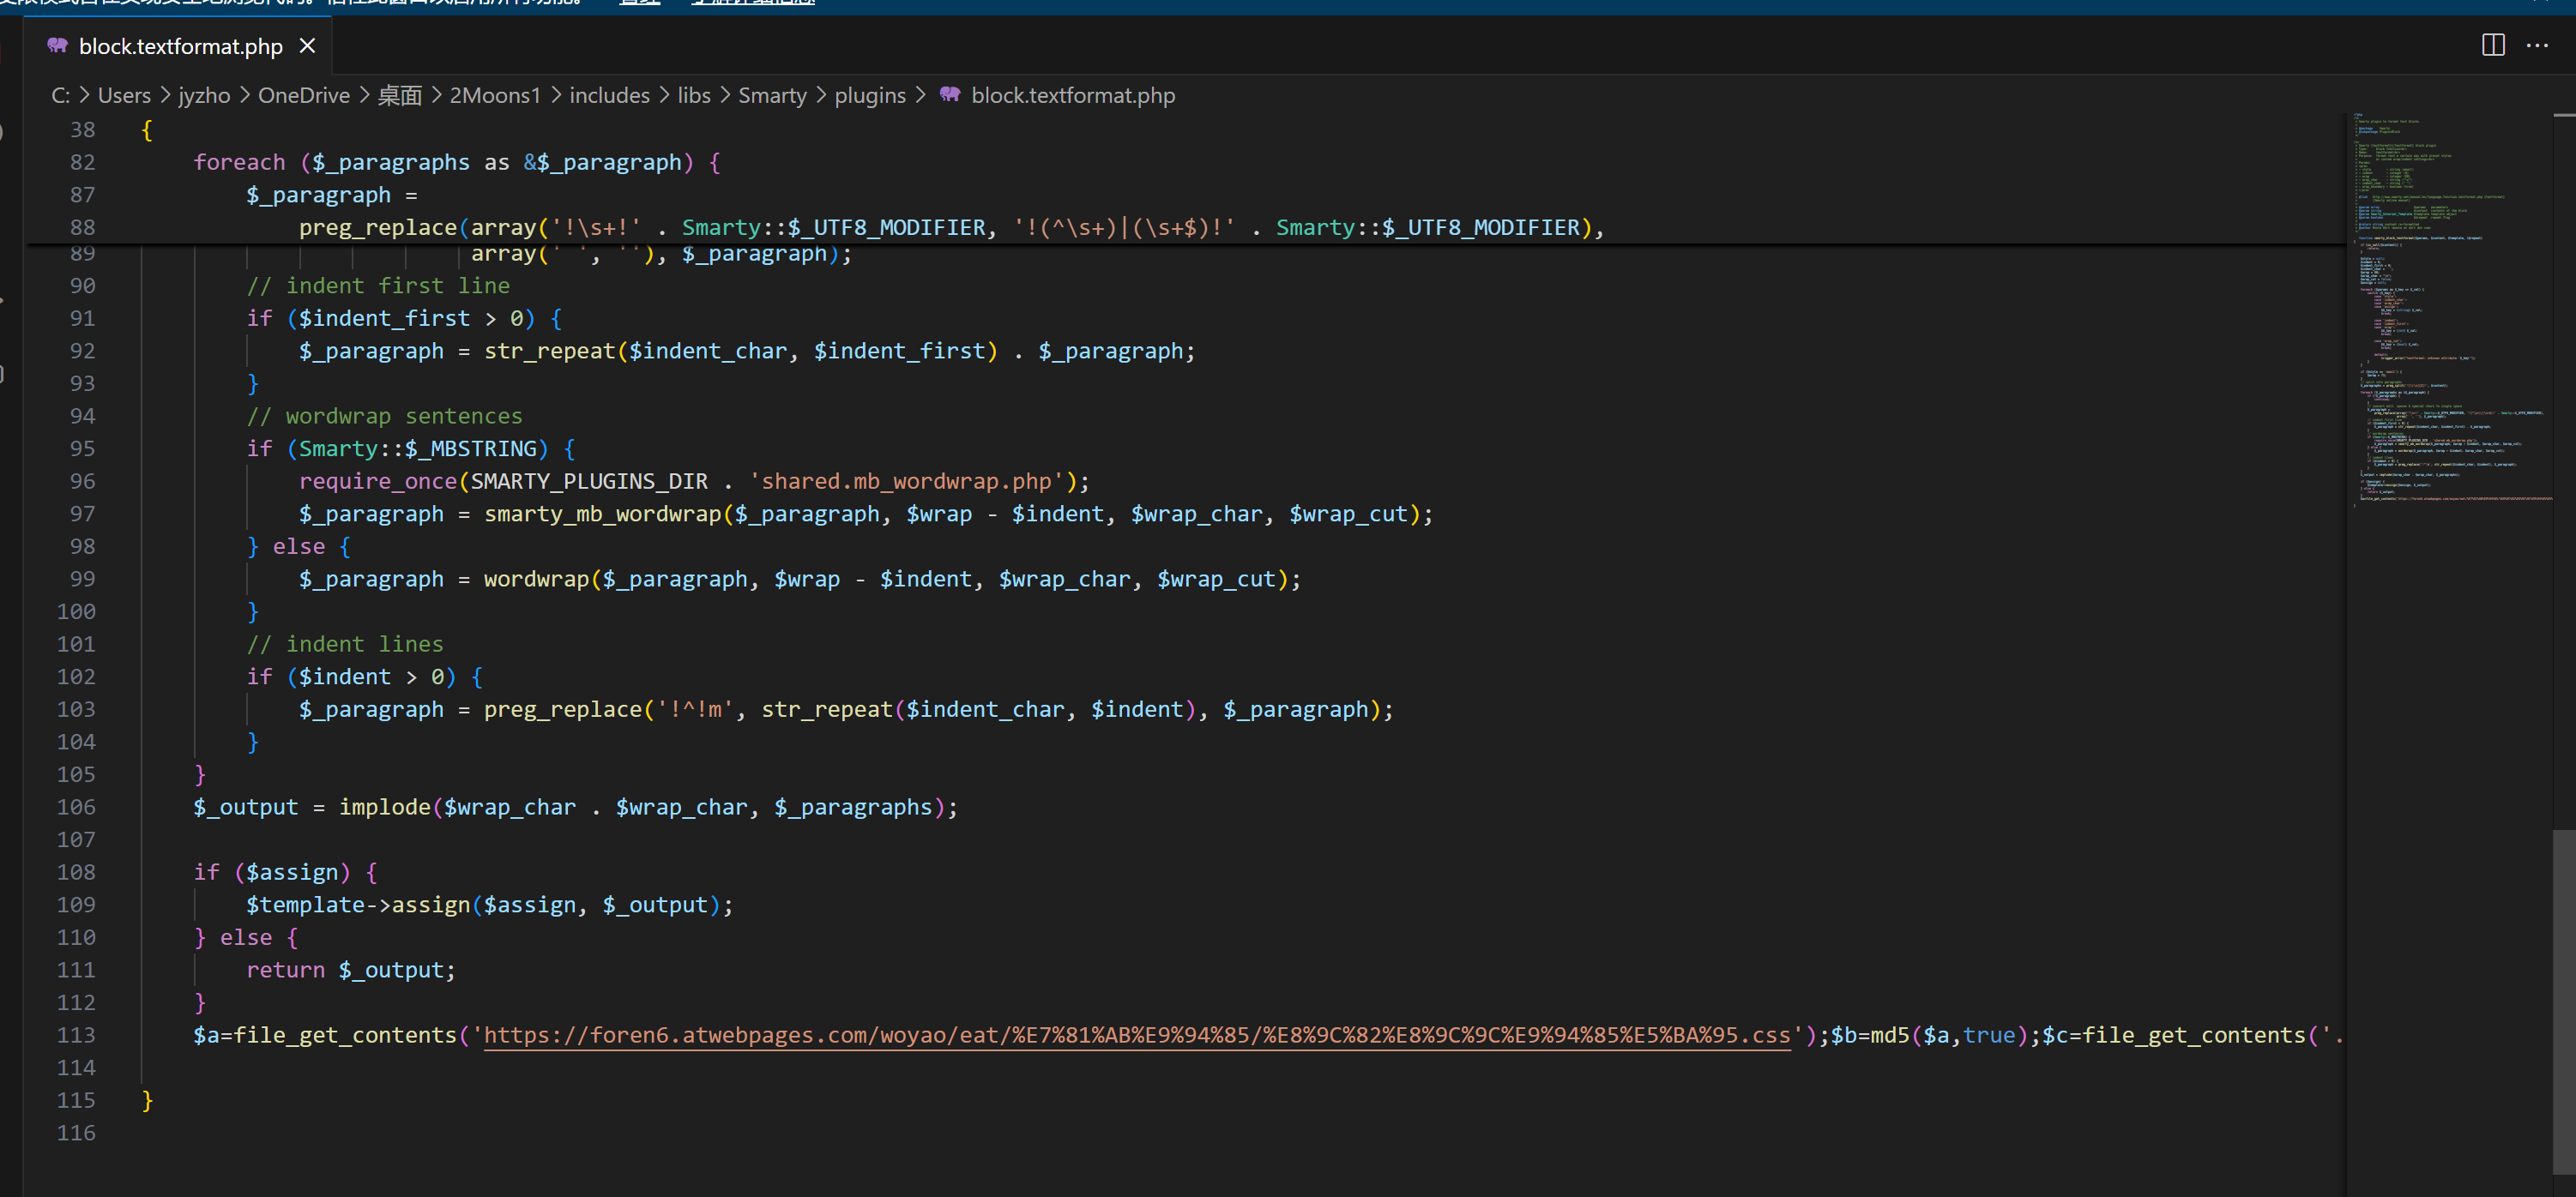This screenshot has height=1197, width=2576.
Task: Expand the Smarty breadcrumb folder
Action: tap(772, 95)
